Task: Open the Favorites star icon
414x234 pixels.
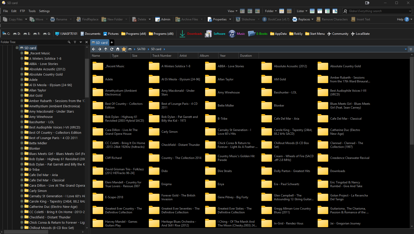Action: [124, 49]
